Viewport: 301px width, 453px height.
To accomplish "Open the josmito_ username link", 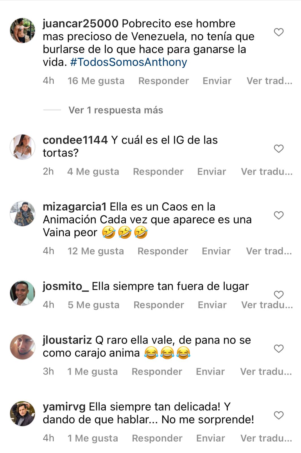I will click(66, 287).
